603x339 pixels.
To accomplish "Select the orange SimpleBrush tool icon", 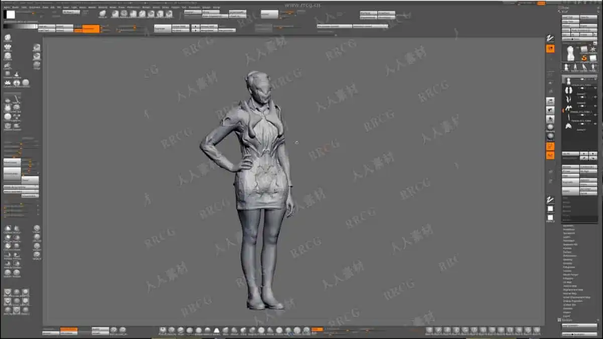I will pos(584,58).
